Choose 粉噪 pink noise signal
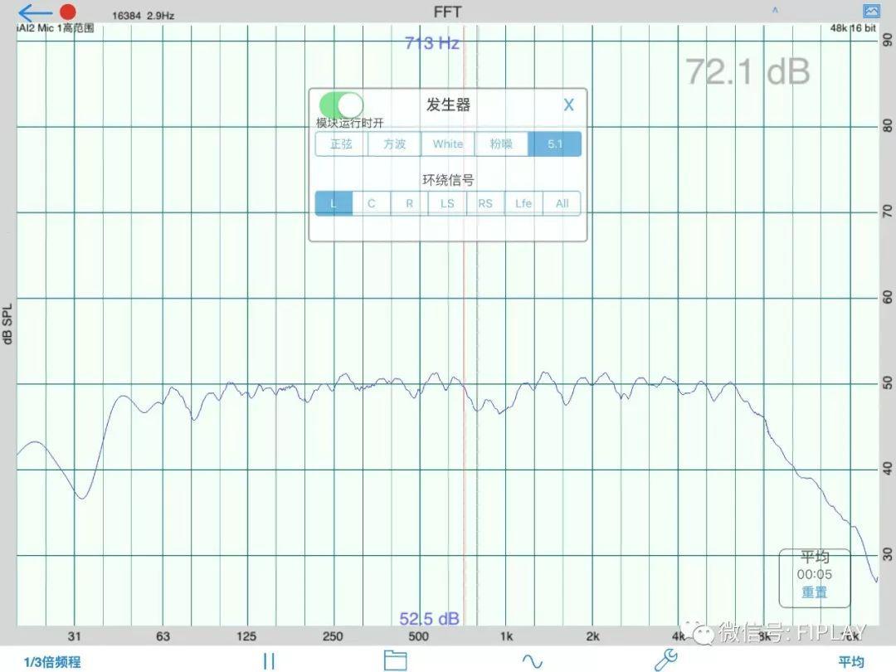This screenshot has height=672, width=896. click(501, 144)
